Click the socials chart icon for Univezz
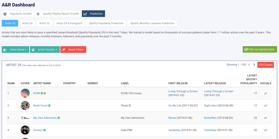Viewport: 279px width, 139px height. pyautogui.click(x=266, y=130)
